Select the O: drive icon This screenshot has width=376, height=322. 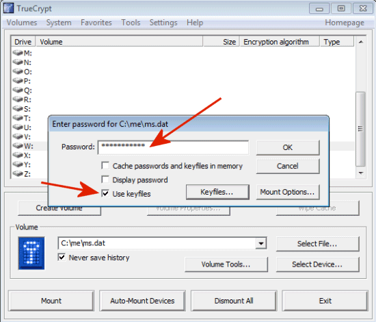click(x=18, y=71)
